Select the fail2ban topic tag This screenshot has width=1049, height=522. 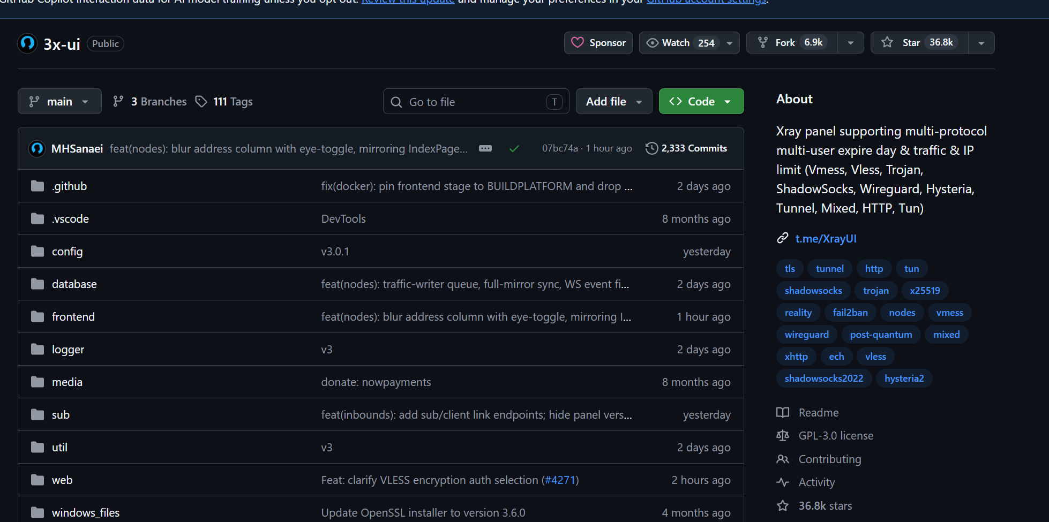pos(850,312)
